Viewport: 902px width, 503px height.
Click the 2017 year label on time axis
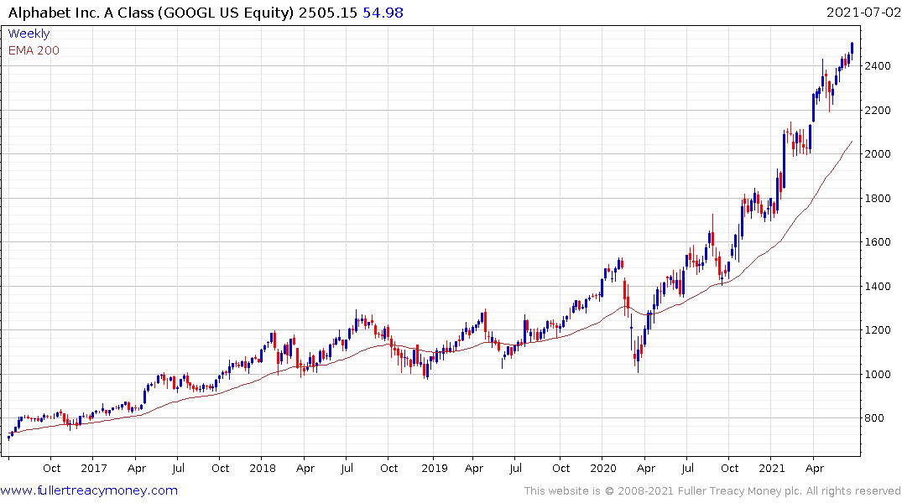94,468
